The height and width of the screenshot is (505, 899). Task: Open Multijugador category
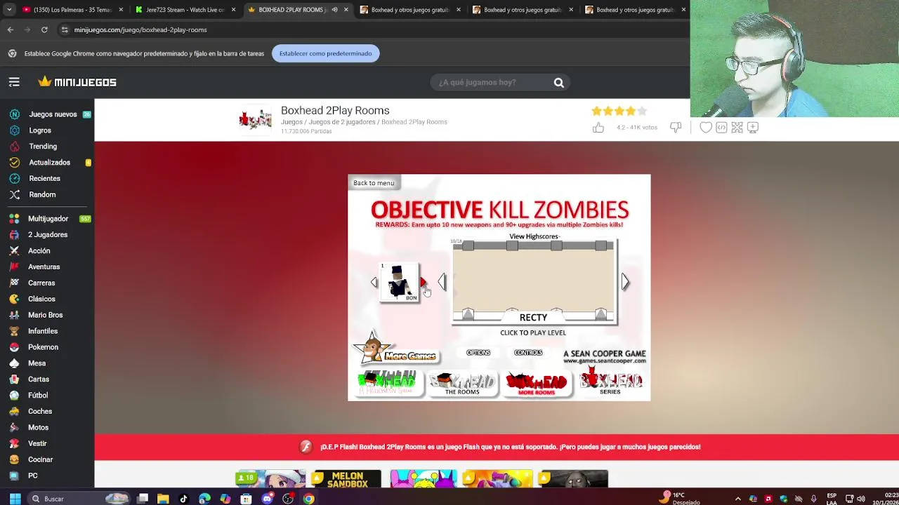click(48, 219)
